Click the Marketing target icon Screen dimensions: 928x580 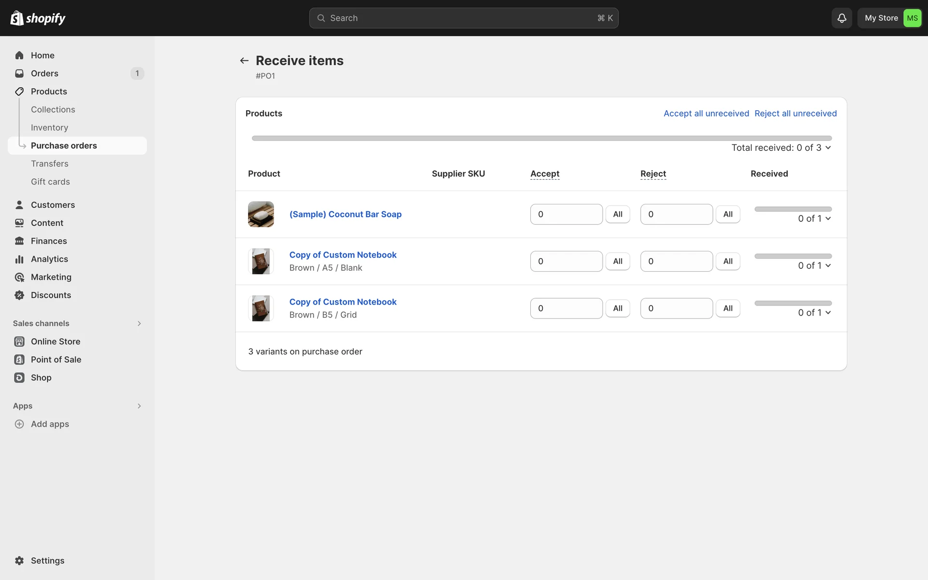pos(19,277)
